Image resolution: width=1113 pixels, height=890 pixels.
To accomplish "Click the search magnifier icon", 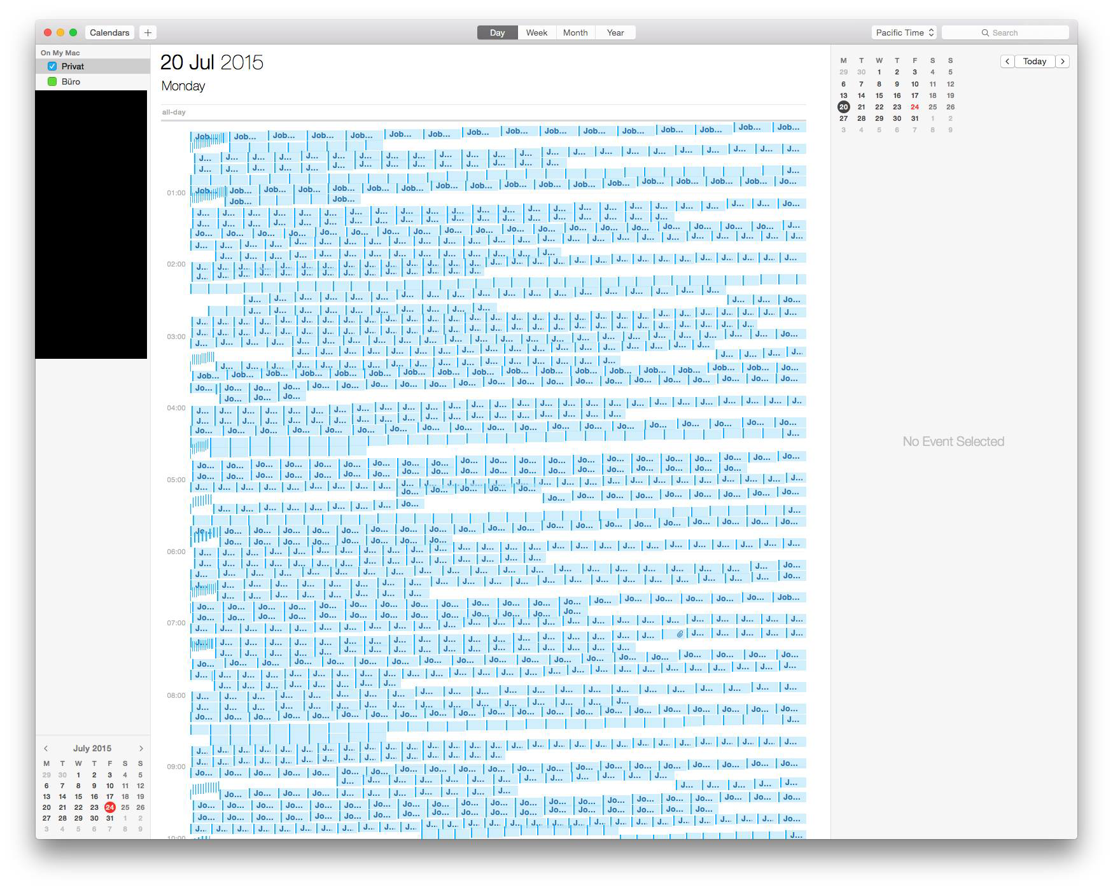I will pos(985,32).
